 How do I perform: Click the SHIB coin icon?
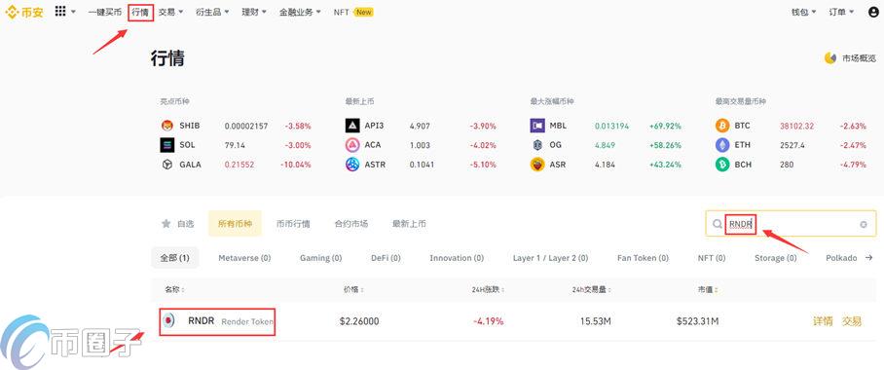(x=166, y=126)
